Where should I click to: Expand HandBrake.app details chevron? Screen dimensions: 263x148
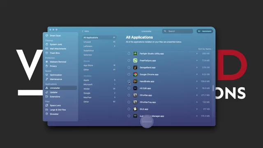197,81
